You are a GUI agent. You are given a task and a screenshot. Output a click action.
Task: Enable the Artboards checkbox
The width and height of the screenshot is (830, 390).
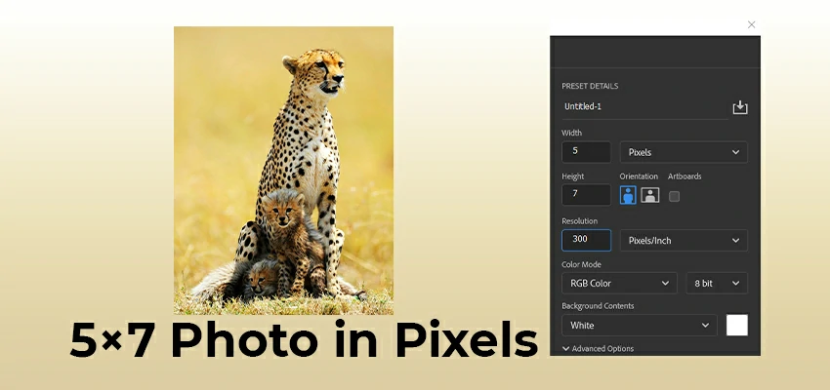tap(674, 196)
